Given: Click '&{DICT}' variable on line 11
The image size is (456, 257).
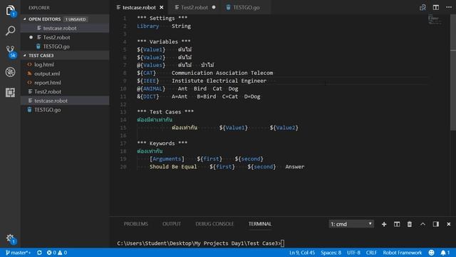Looking at the screenshot, I should coord(148,96).
